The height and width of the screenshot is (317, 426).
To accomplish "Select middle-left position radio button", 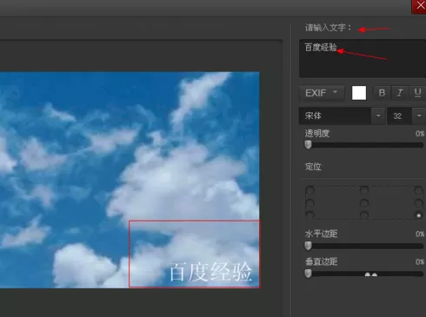I will 310,203.
